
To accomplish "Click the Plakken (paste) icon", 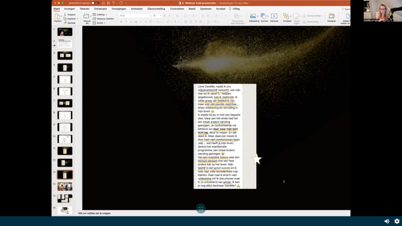I will point(58,17).
